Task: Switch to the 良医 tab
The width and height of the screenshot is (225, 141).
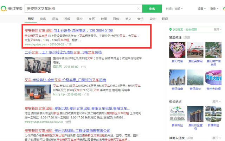Action: (92, 19)
